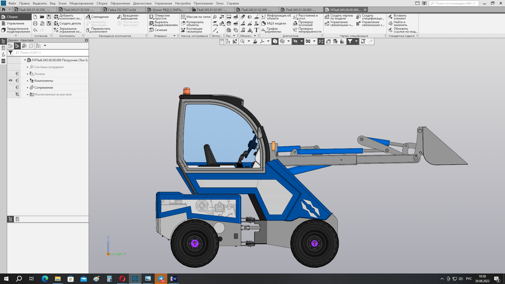Expand the Сопряжения tree node
This screenshot has height=284, width=505.
coord(28,88)
